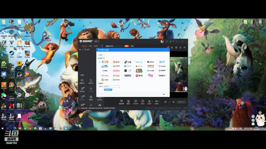The width and height of the screenshot is (266, 149).
Task: Click the lock icon of the 全屏1 layer
Action: coord(82,49)
